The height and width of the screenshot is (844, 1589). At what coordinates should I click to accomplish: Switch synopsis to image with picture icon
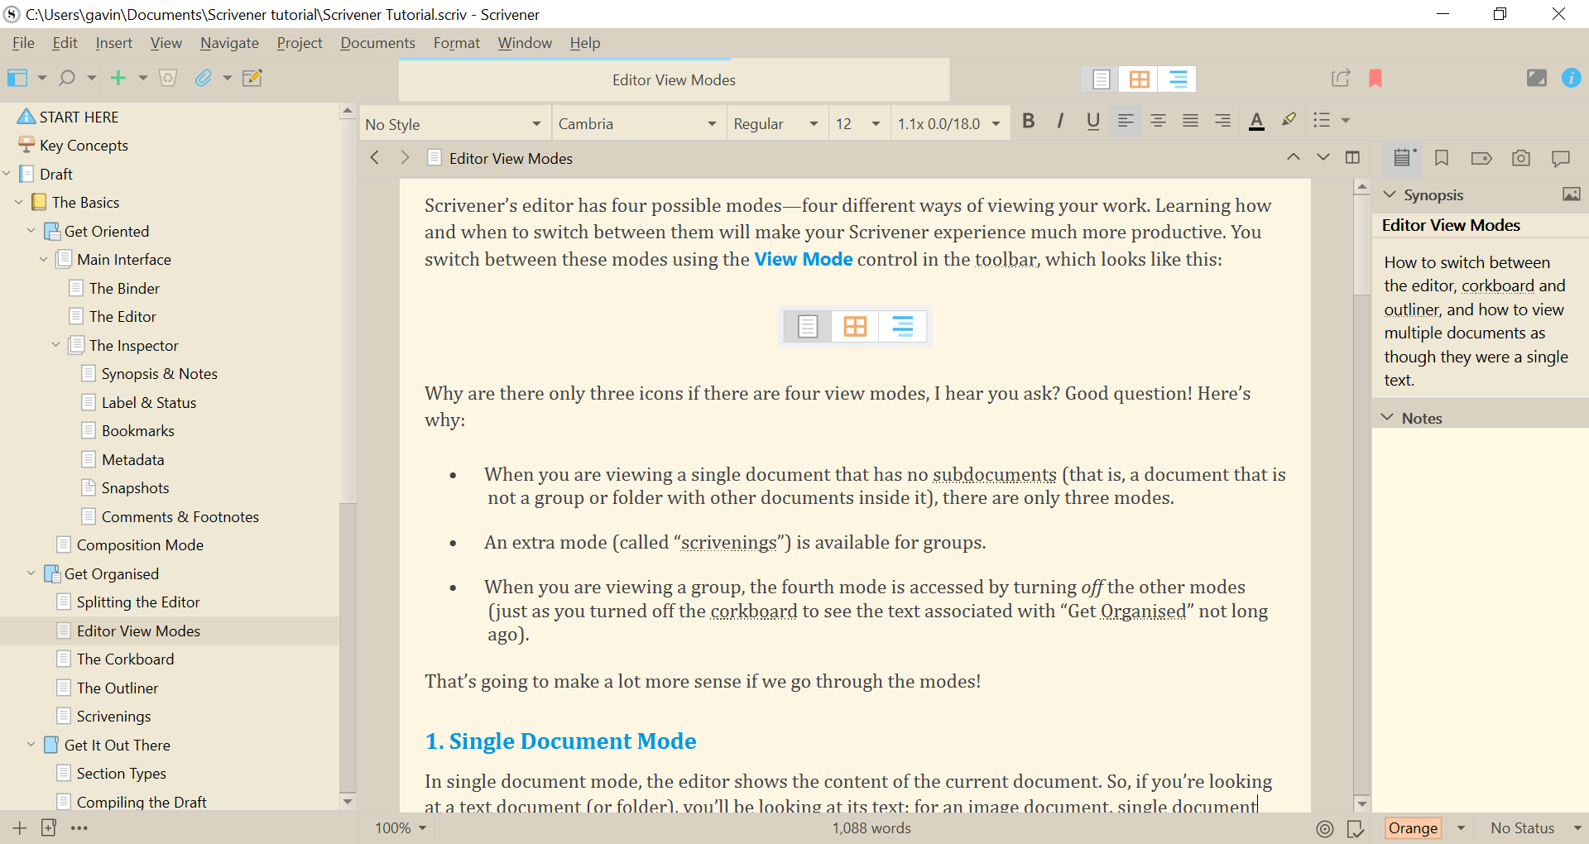click(x=1571, y=194)
